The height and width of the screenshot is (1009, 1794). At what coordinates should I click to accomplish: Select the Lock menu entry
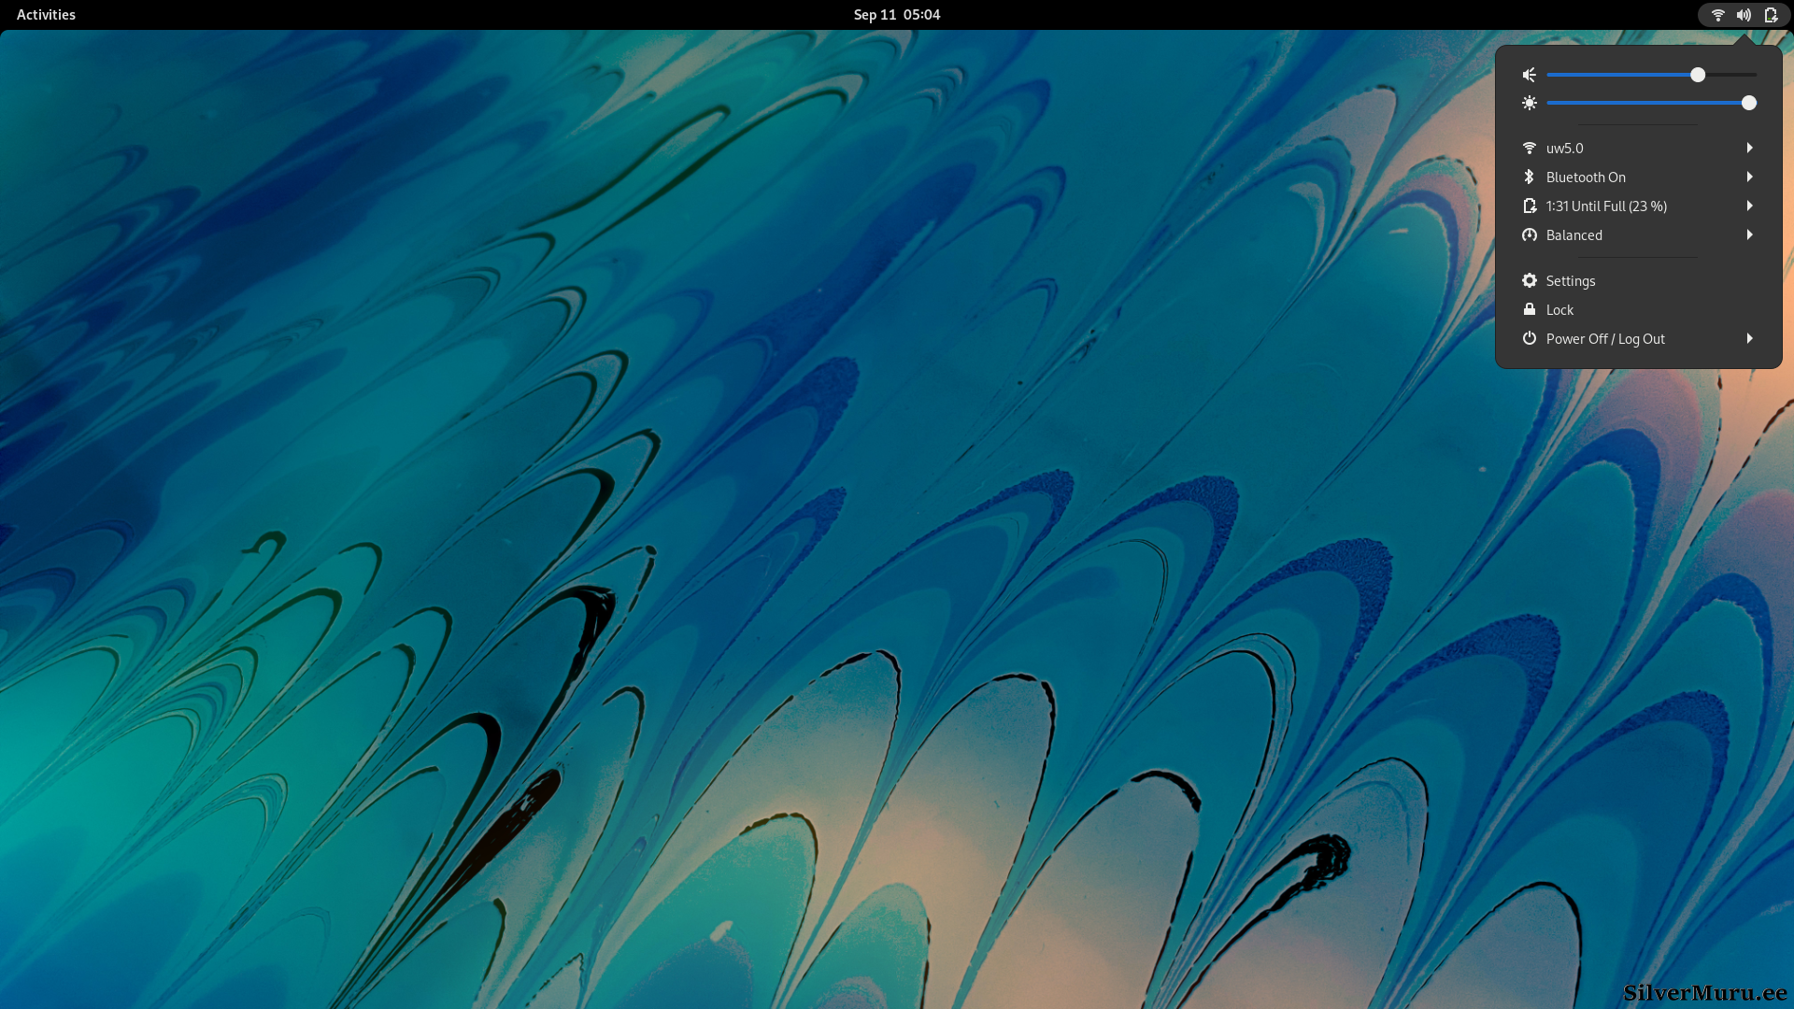[x=1559, y=310]
